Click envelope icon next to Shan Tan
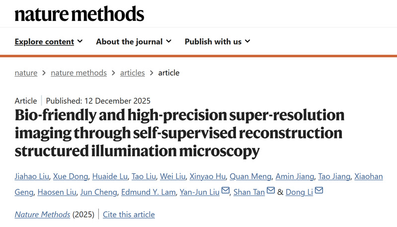The width and height of the screenshot is (397, 227). [x=271, y=191]
